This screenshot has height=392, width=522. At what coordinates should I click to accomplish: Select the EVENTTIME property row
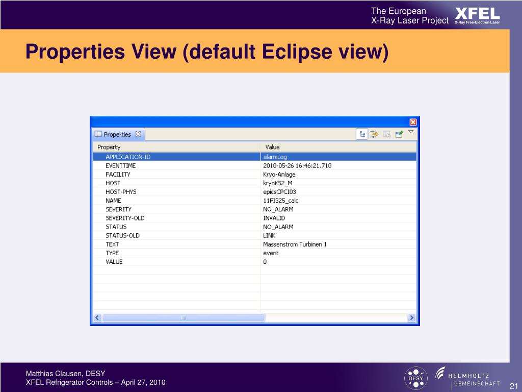[255, 166]
